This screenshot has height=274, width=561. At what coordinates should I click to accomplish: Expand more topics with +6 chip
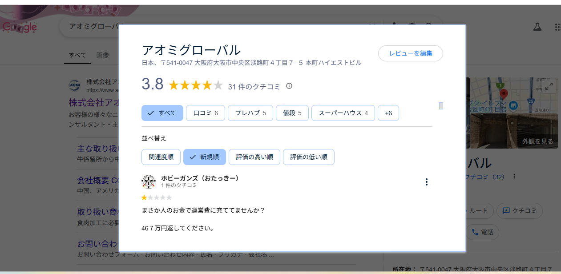coord(388,113)
